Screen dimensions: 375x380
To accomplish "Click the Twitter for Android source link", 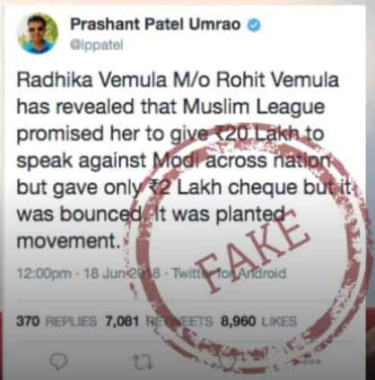I will pos(229,273).
